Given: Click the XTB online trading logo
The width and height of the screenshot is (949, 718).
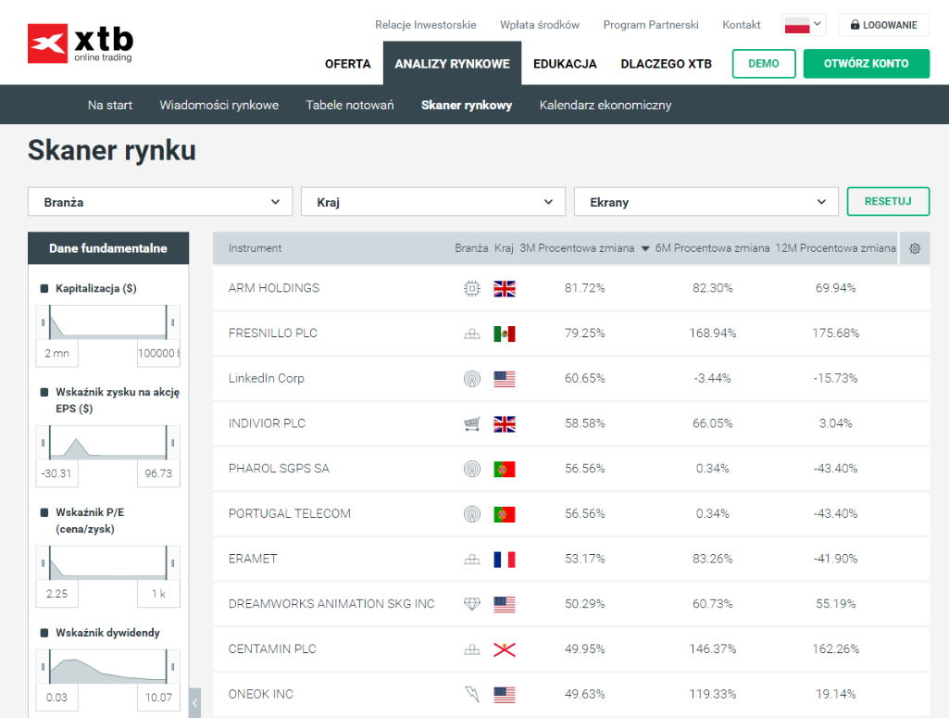Looking at the screenshot, I should pos(81,44).
